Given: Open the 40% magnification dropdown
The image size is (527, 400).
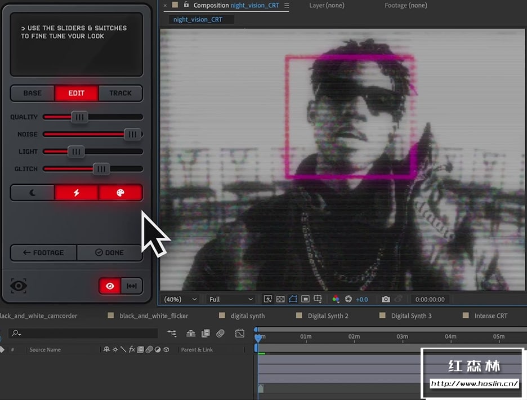Looking at the screenshot, I should pos(180,299).
